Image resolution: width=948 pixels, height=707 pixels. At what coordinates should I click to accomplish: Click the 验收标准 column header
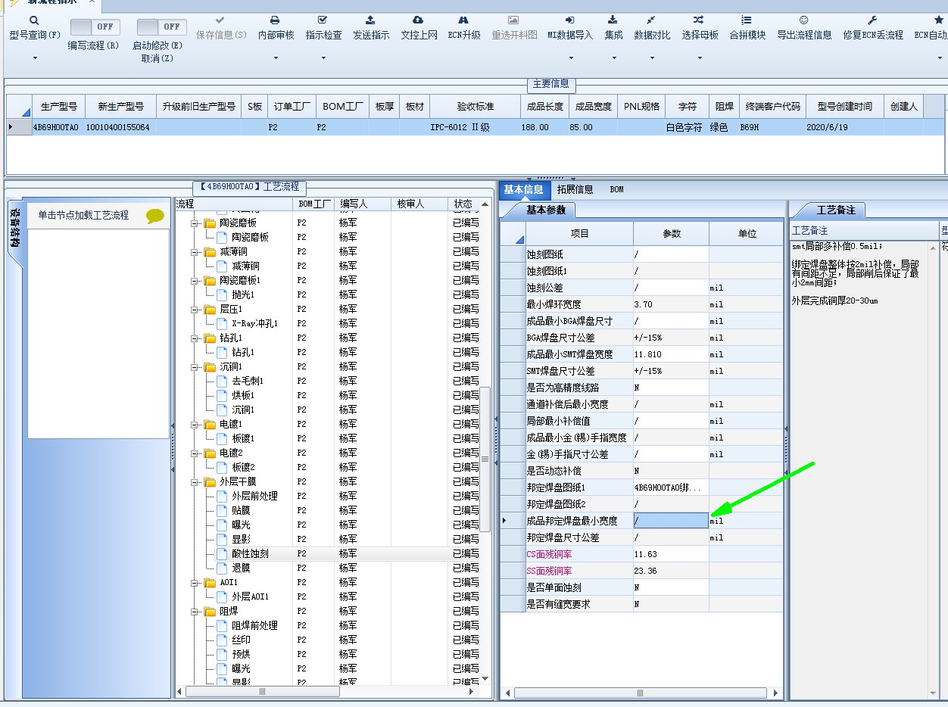pos(475,107)
